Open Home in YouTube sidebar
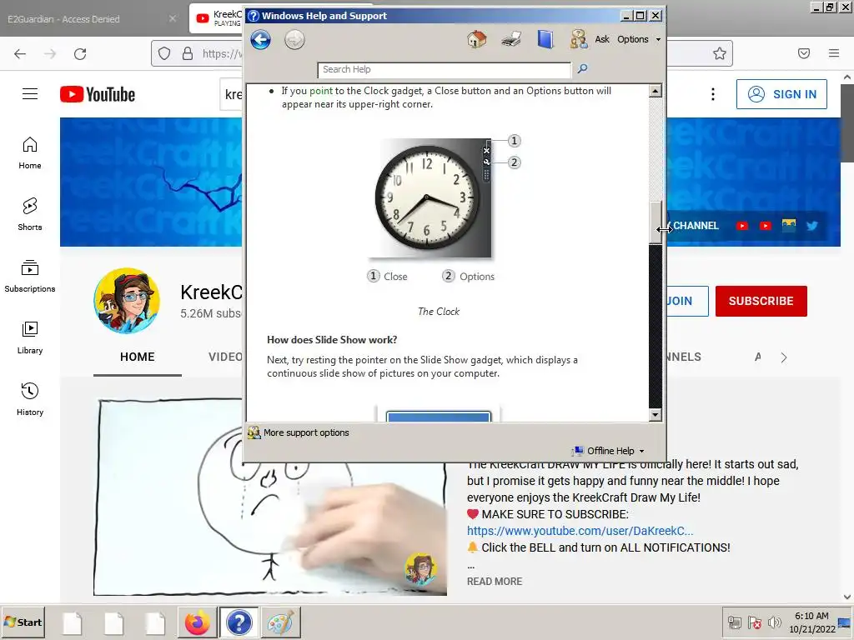Screen dimensions: 854x640 30,153
